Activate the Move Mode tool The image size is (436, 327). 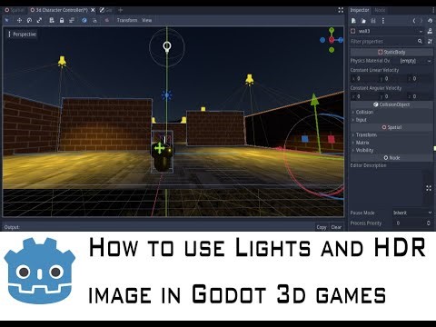(x=19, y=20)
